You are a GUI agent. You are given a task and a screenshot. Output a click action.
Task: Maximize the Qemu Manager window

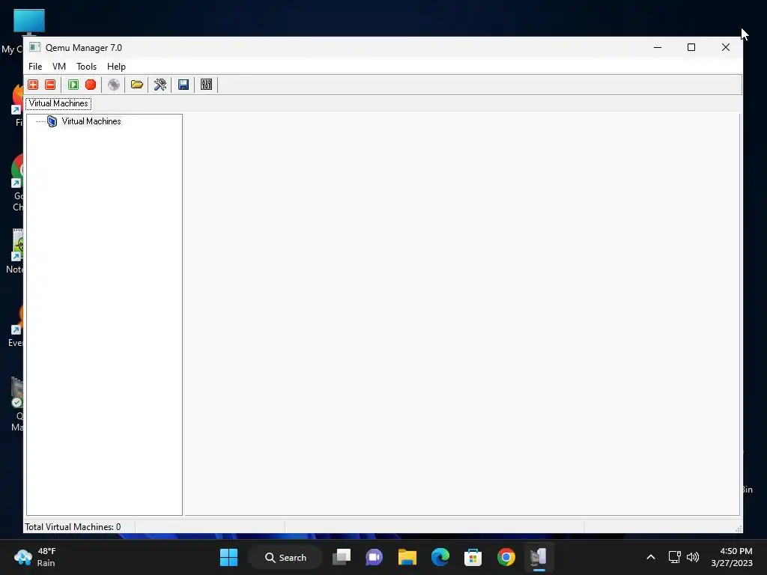coord(691,47)
